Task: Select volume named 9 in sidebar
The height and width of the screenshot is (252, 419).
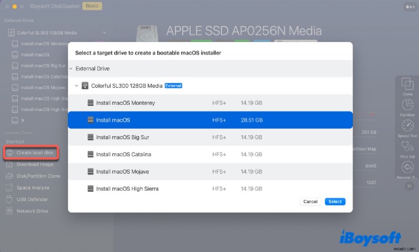Action: pyautogui.click(x=23, y=120)
